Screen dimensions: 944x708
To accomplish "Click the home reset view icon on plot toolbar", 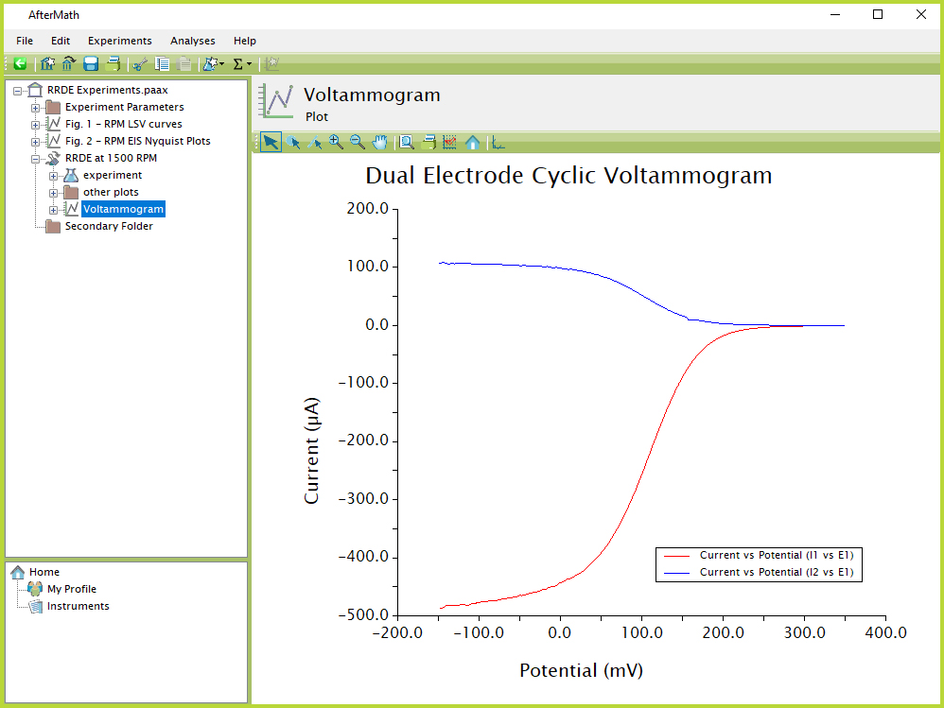I will pyautogui.click(x=472, y=143).
